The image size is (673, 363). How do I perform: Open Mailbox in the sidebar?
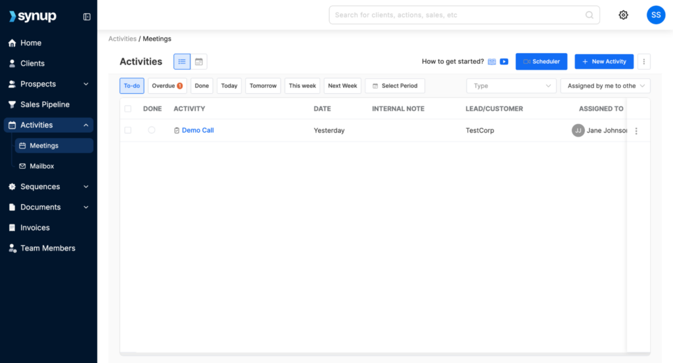(42, 166)
